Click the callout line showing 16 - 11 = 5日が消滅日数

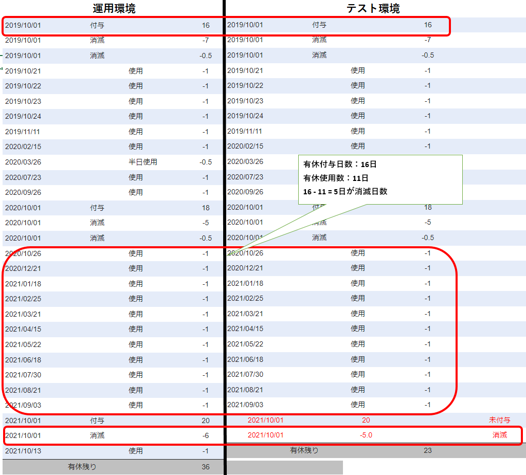click(345, 192)
